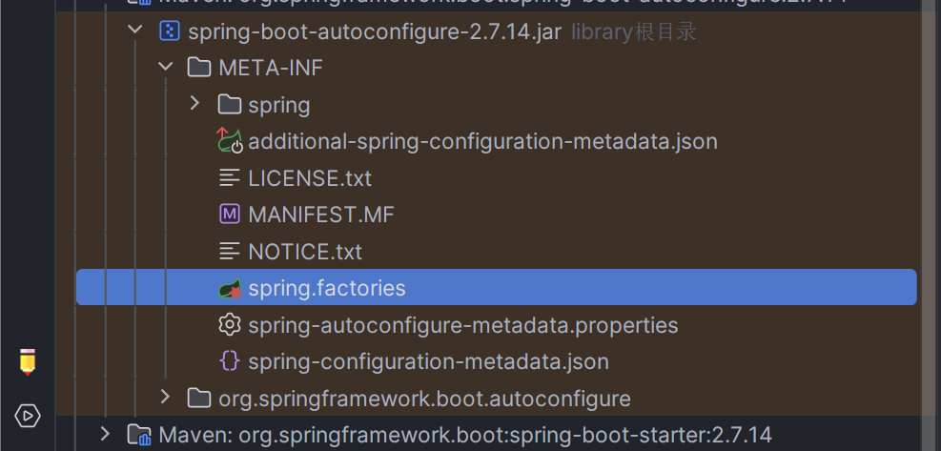Click the spring.factories leaf icon
This screenshot has width=941, height=451.
[229, 288]
